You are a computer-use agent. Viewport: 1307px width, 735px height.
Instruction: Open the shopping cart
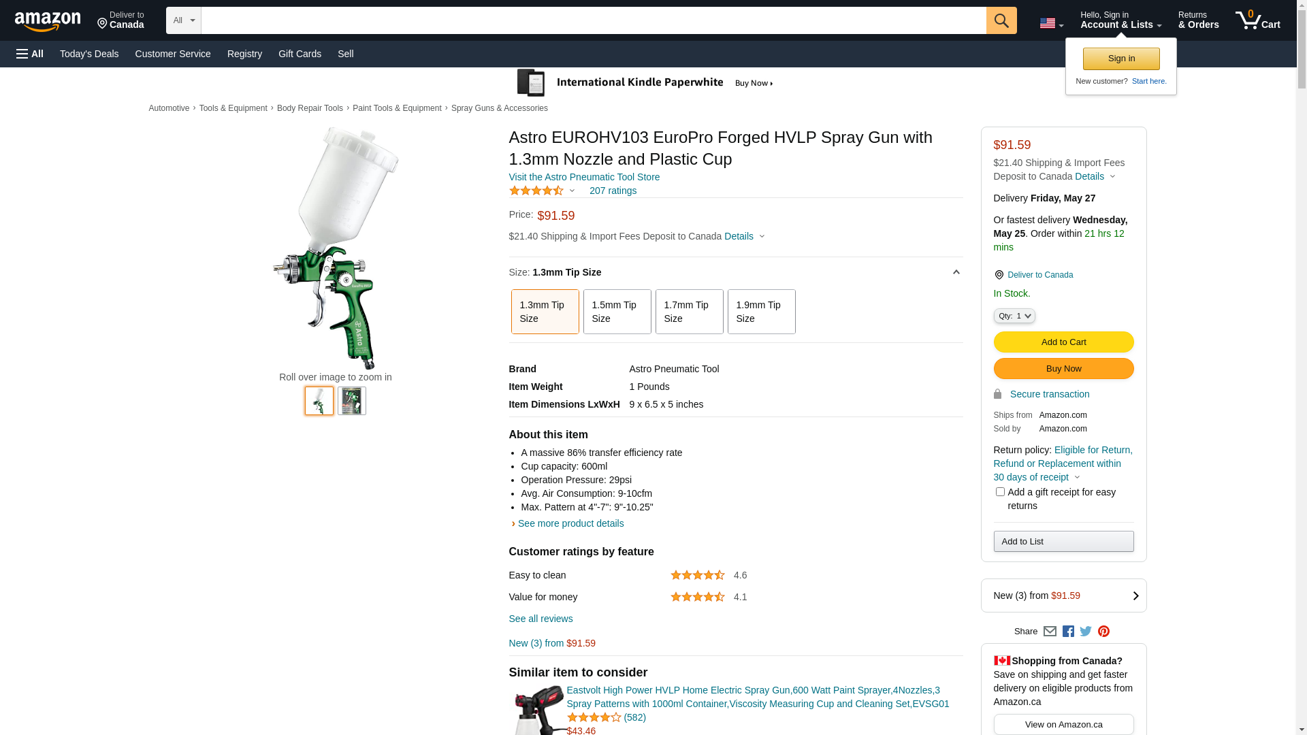tap(1257, 20)
